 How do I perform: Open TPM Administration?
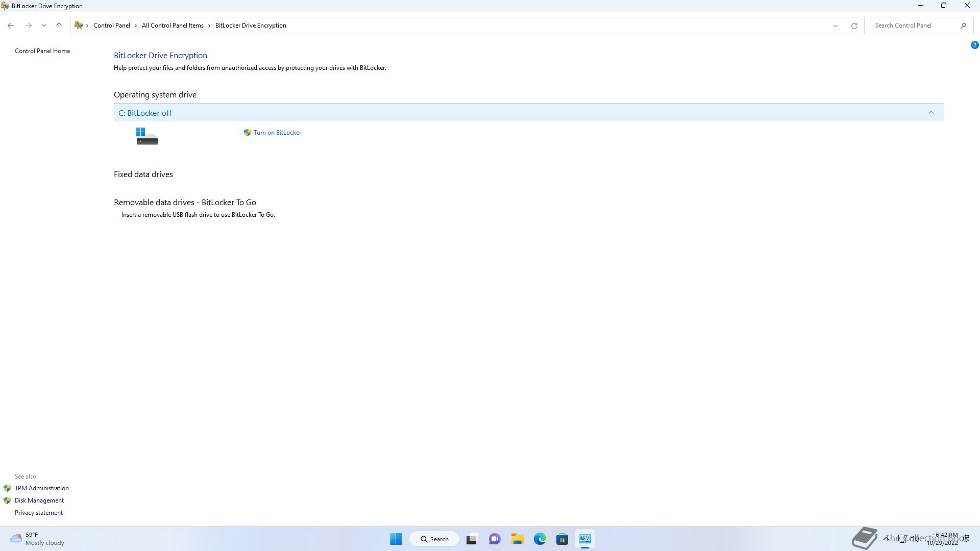pyautogui.click(x=41, y=488)
